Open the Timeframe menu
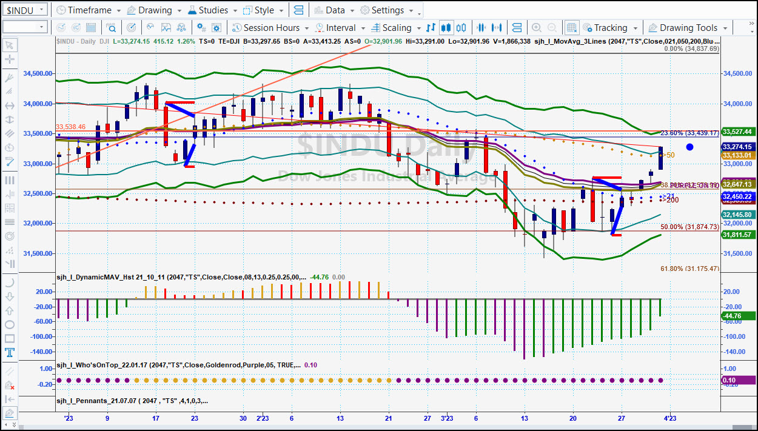758x431 pixels. pyautogui.click(x=83, y=10)
